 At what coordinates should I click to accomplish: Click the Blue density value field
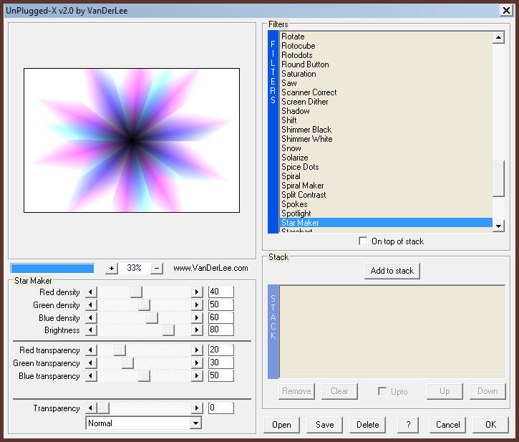point(220,318)
